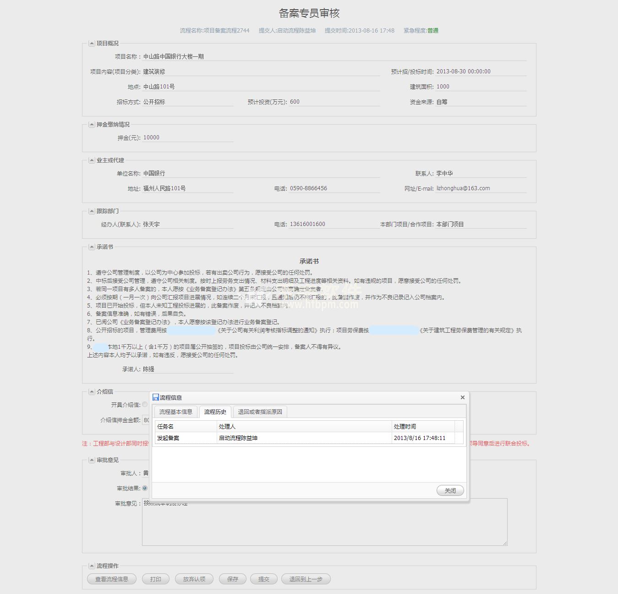Collapse the 承诺书 section

pyautogui.click(x=92, y=247)
